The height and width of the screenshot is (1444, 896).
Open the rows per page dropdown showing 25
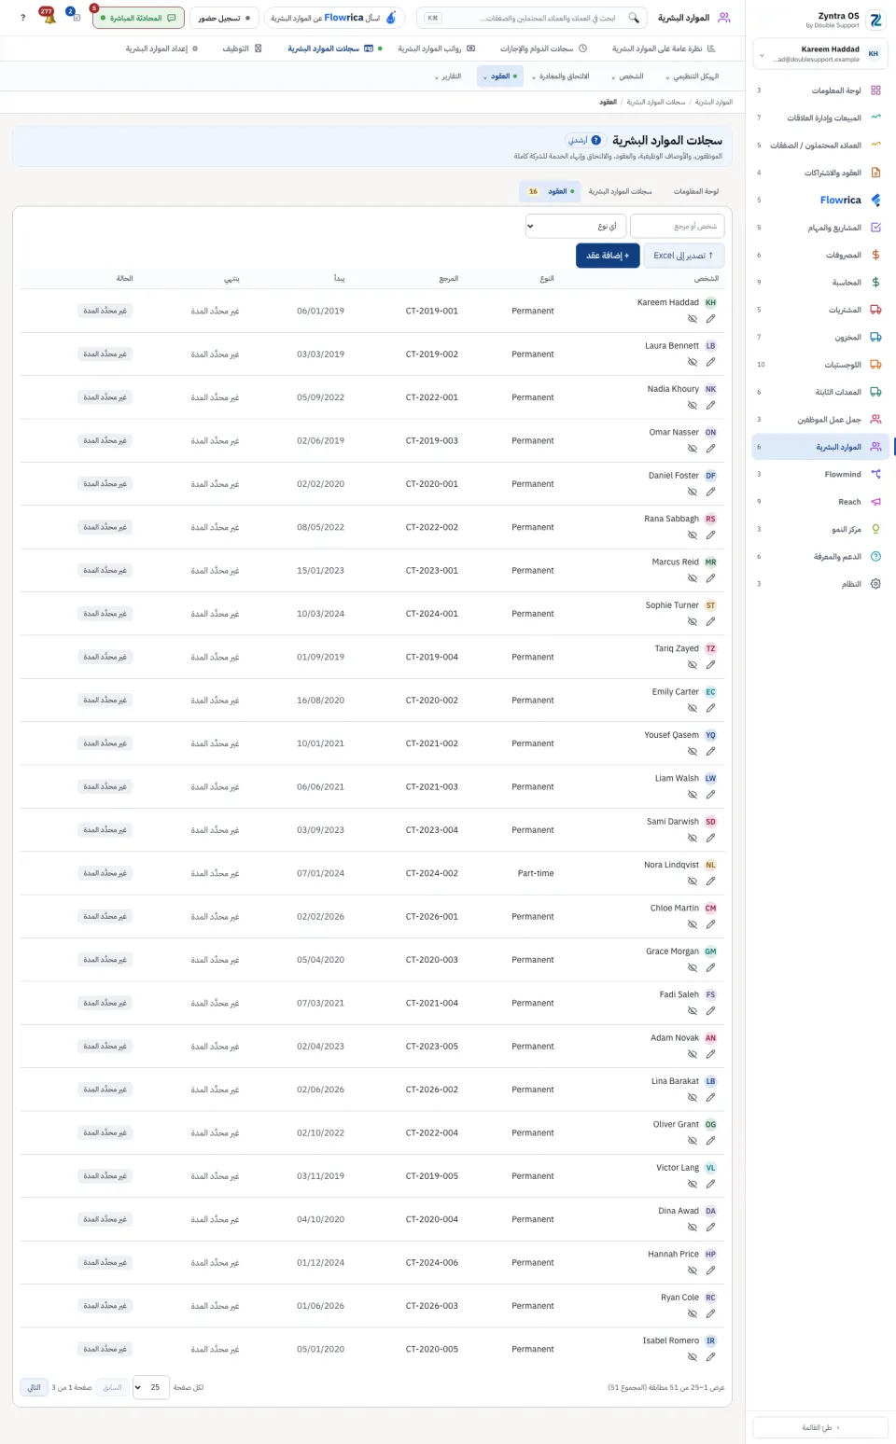tap(151, 1387)
